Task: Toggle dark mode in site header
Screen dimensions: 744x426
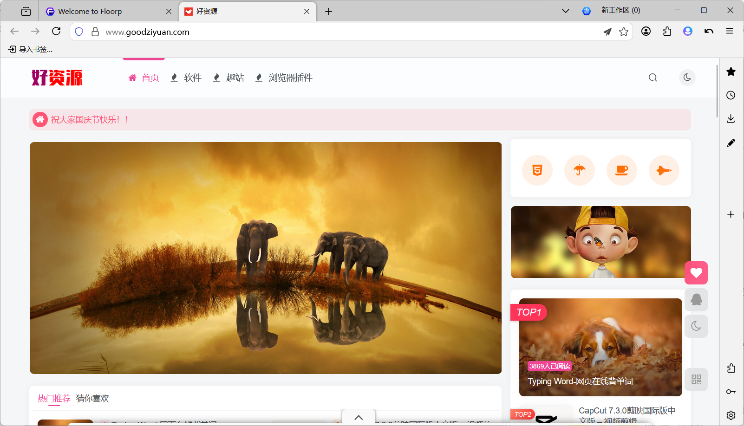Action: [687, 77]
